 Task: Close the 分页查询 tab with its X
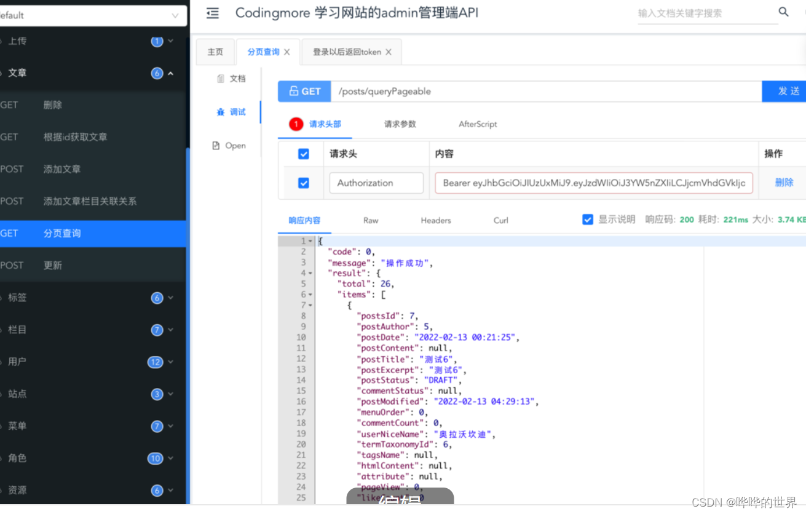pos(286,52)
